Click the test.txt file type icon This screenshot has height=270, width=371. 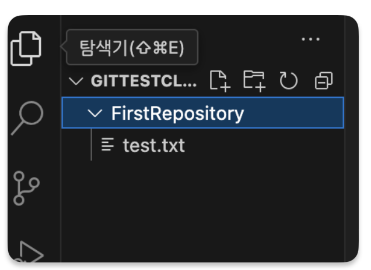108,144
